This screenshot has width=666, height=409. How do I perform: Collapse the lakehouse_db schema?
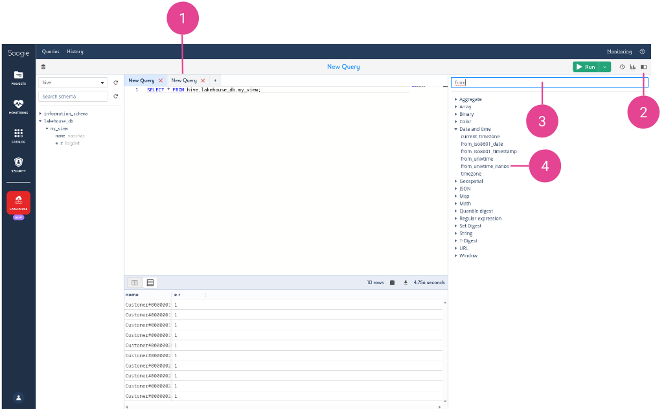tap(40, 121)
